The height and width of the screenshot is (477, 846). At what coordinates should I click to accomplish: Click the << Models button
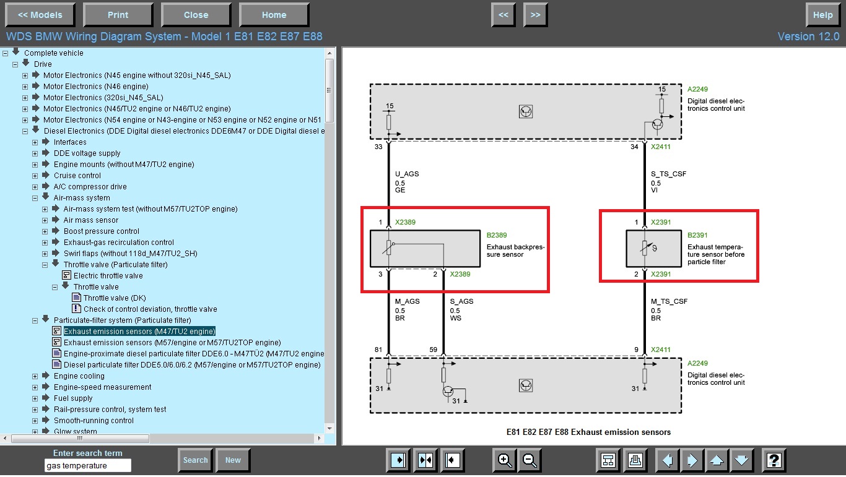[40, 15]
